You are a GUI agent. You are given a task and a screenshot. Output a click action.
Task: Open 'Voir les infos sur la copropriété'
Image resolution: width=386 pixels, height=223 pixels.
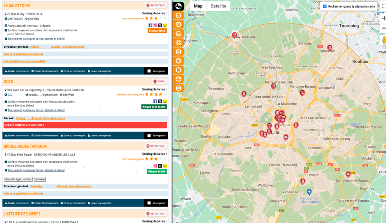24,61
